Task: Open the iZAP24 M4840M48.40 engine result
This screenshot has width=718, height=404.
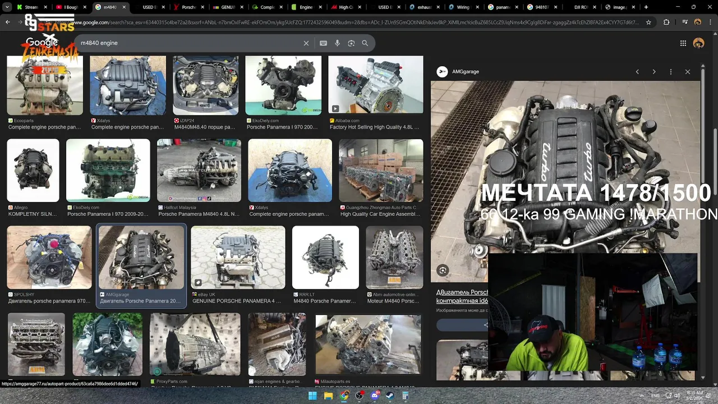Action: click(x=205, y=85)
